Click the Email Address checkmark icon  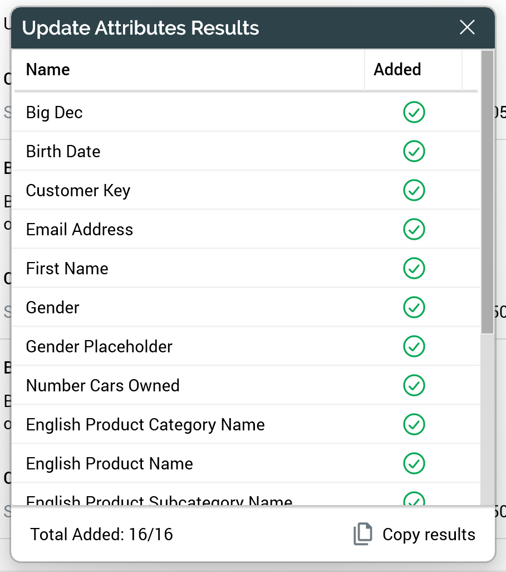click(414, 229)
